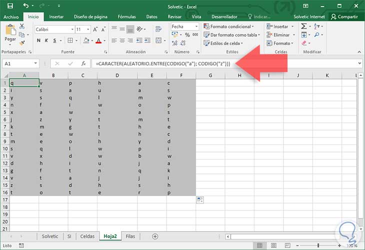Expand the Name Box A1 dropdown
365x250 pixels.
[x=35, y=63]
